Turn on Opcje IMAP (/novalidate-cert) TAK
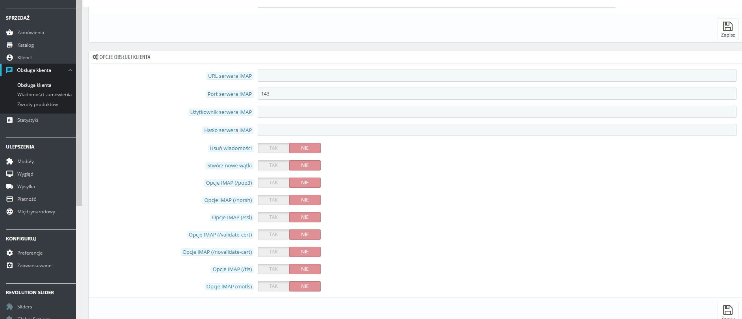The height and width of the screenshot is (319, 742). click(273, 252)
